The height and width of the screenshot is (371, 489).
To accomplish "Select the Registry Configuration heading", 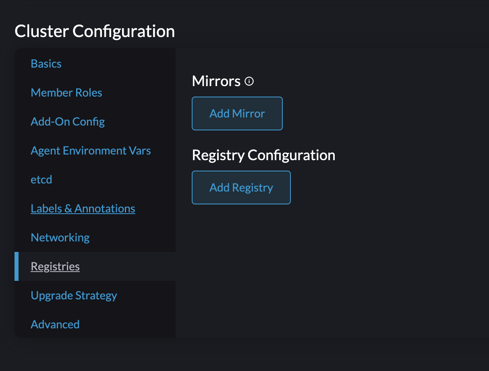I will (263, 155).
